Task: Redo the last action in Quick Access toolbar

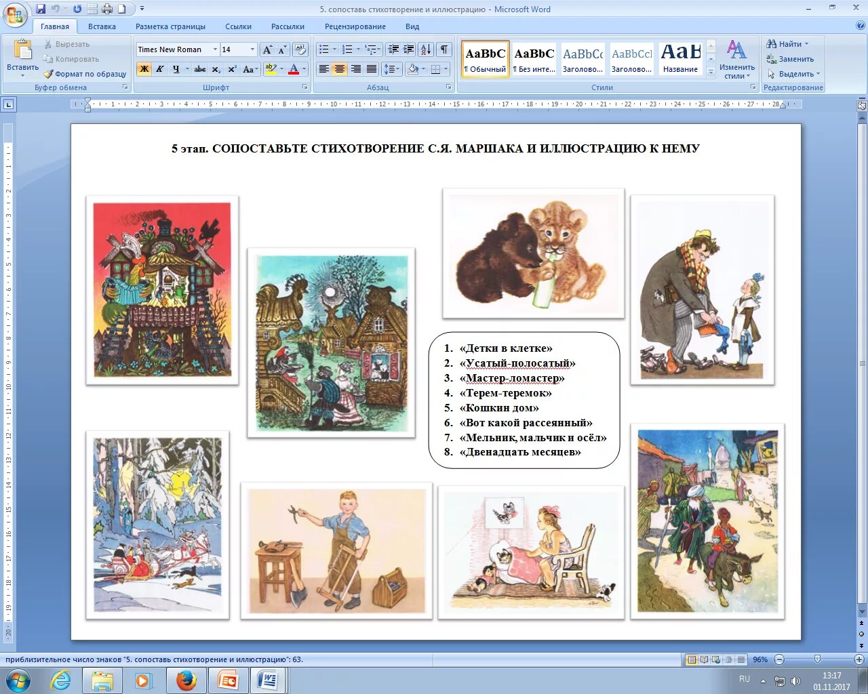Action: [x=77, y=9]
